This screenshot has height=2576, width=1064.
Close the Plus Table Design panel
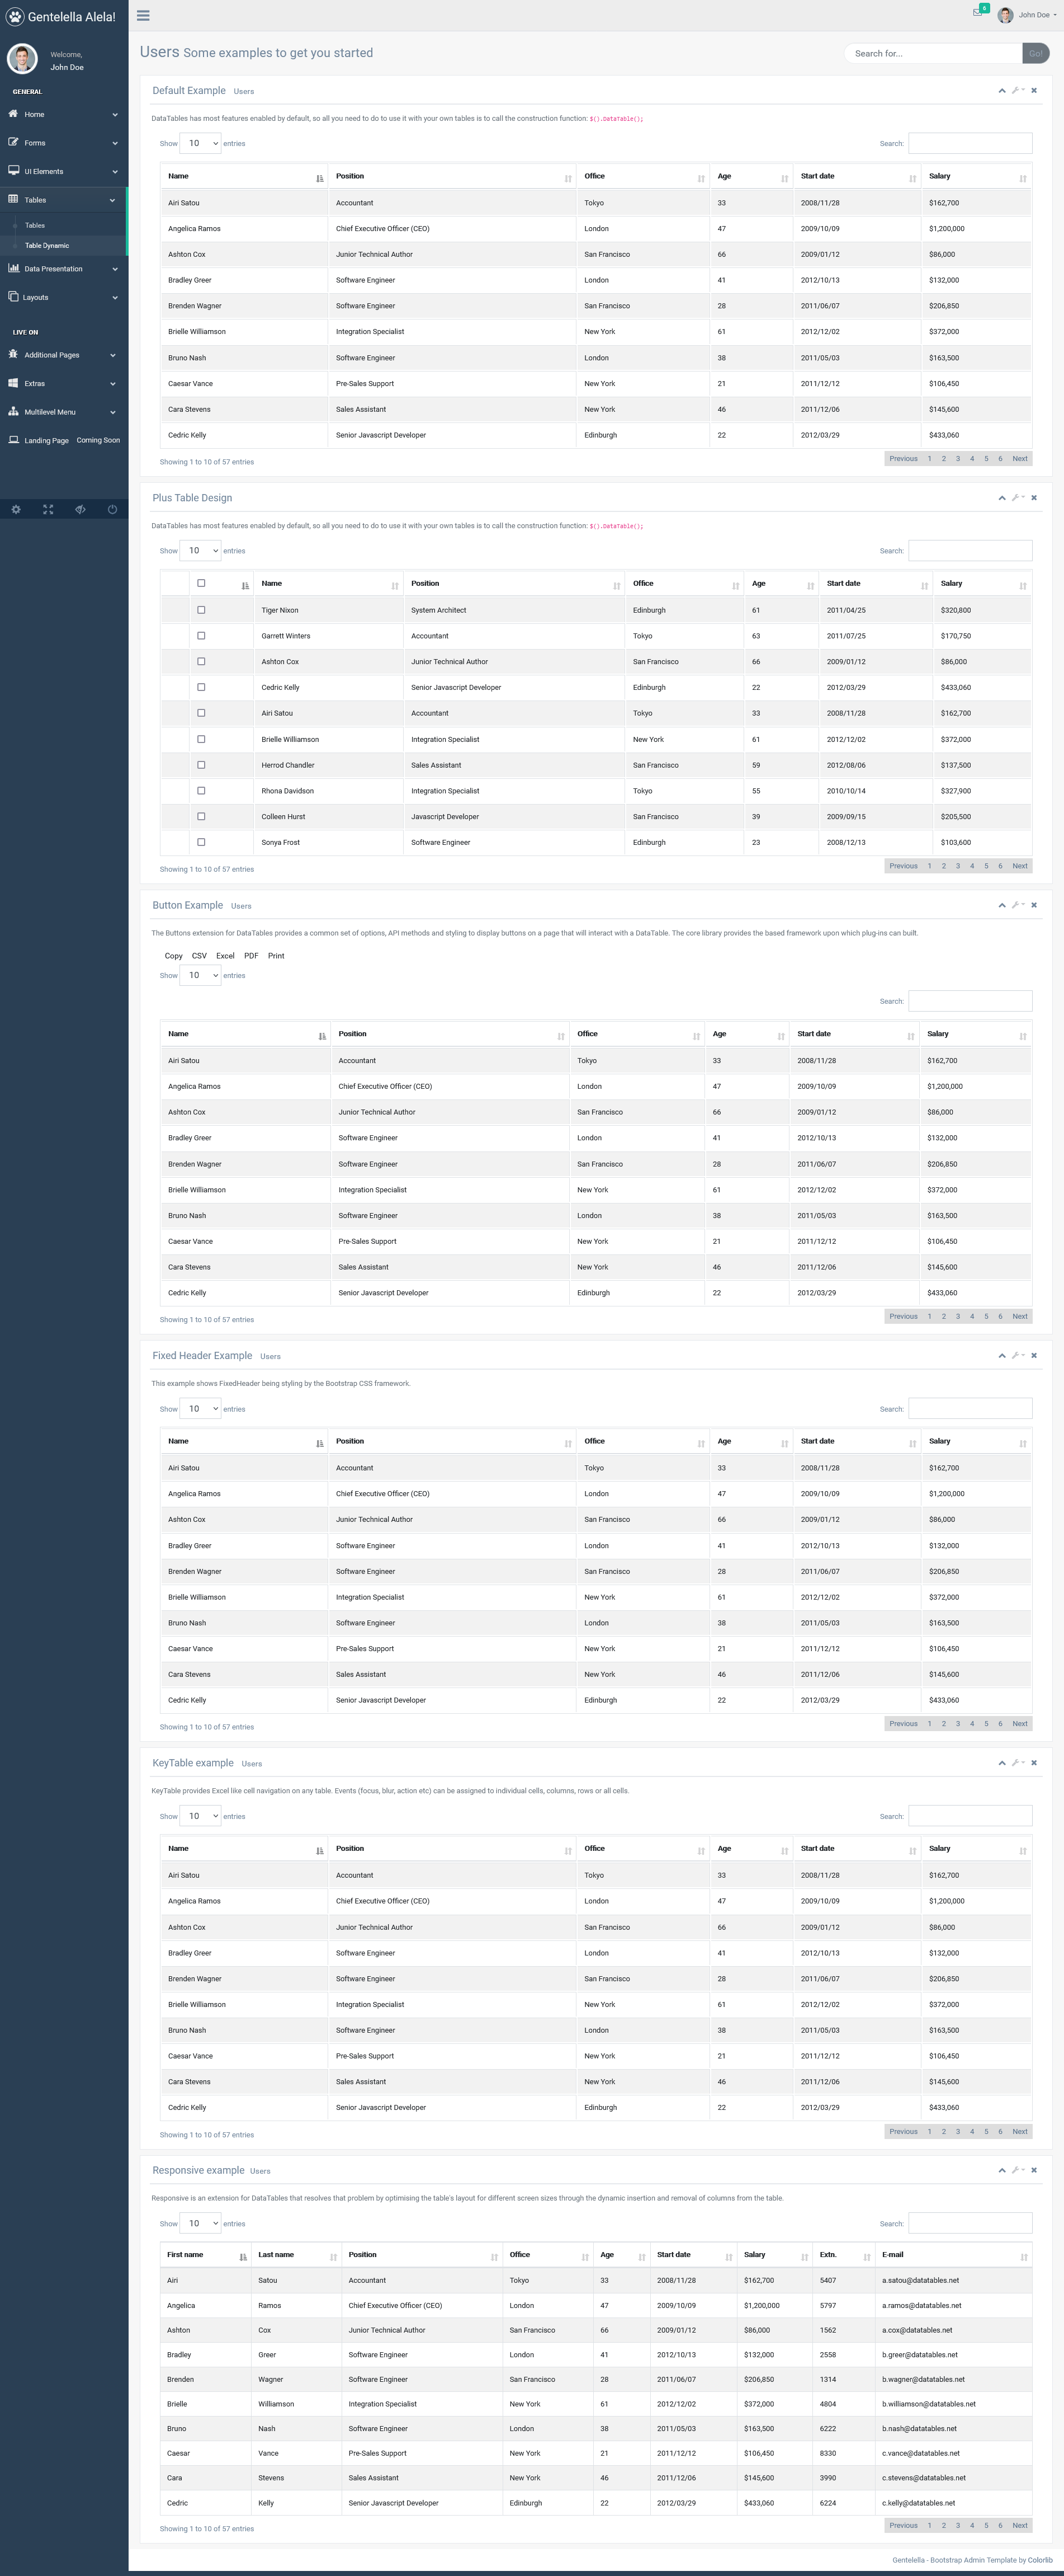coord(1034,498)
